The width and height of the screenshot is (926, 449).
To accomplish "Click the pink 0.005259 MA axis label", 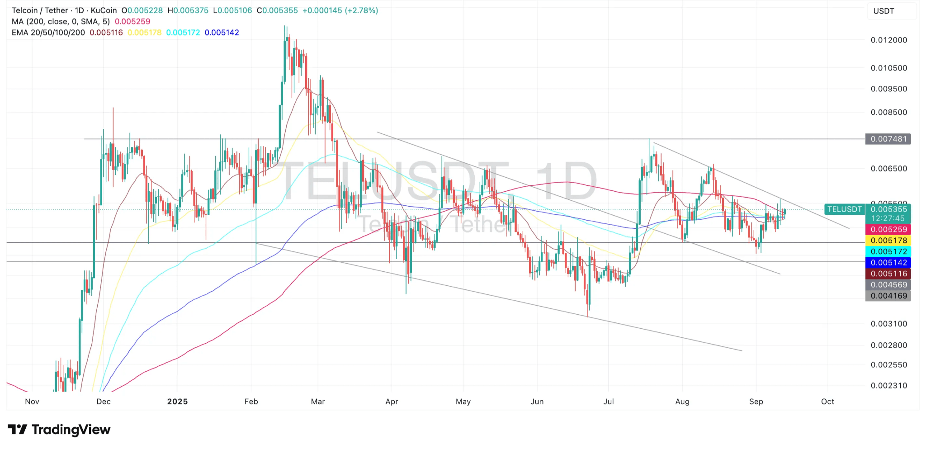I will tap(888, 229).
